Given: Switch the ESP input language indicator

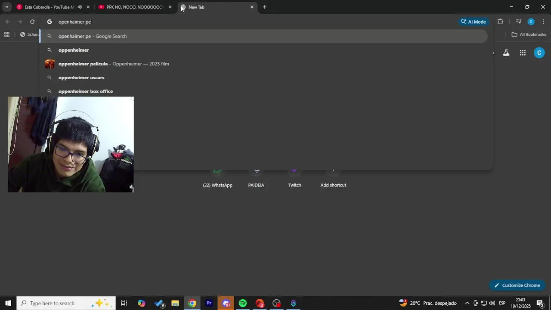Looking at the screenshot, I should (502, 303).
